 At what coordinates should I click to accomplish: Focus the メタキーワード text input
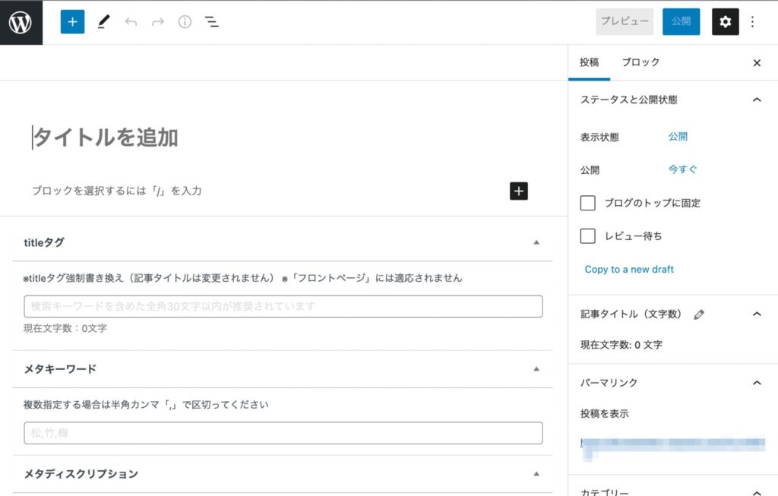click(283, 433)
